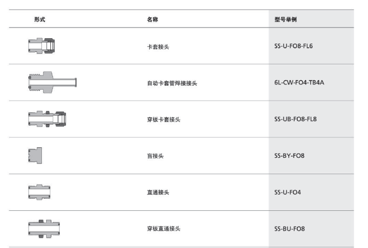Select the 形式 column header
368x248 pixels.
(x=40, y=19)
